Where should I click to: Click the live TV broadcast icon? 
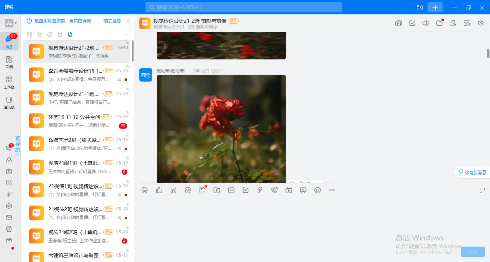click(289, 190)
